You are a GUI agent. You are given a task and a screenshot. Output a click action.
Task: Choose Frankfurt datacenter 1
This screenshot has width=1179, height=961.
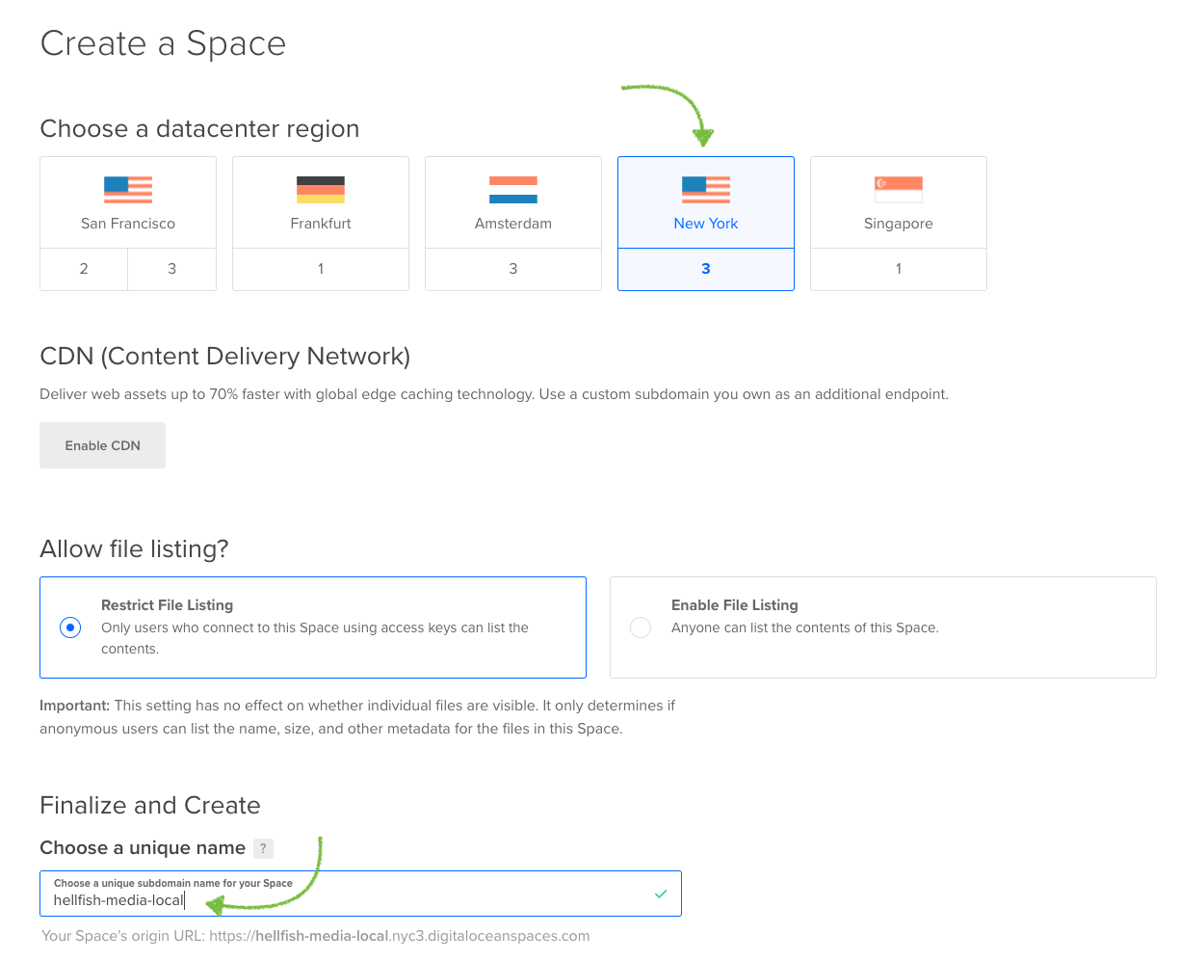pyautogui.click(x=321, y=269)
